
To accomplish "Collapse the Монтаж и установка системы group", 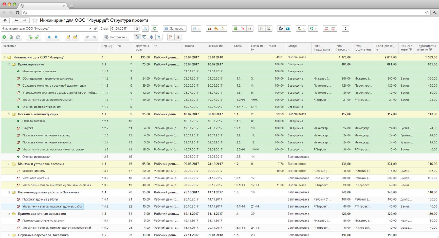I will [9, 164].
